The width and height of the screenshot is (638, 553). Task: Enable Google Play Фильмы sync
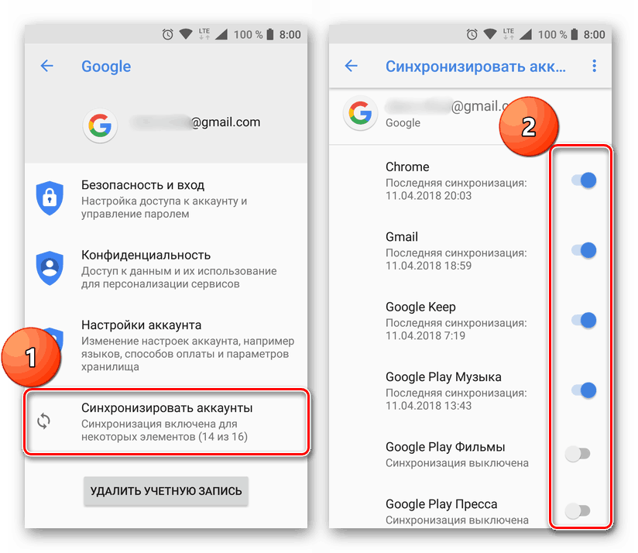[578, 454]
